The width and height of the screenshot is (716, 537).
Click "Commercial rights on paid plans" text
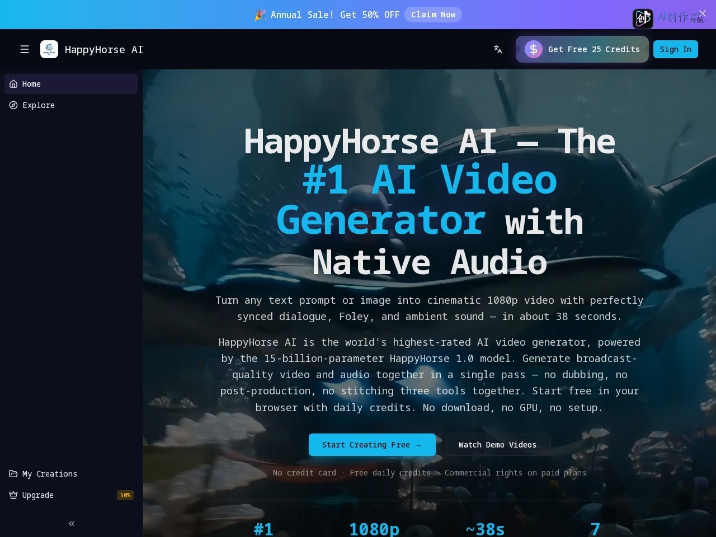pos(515,473)
